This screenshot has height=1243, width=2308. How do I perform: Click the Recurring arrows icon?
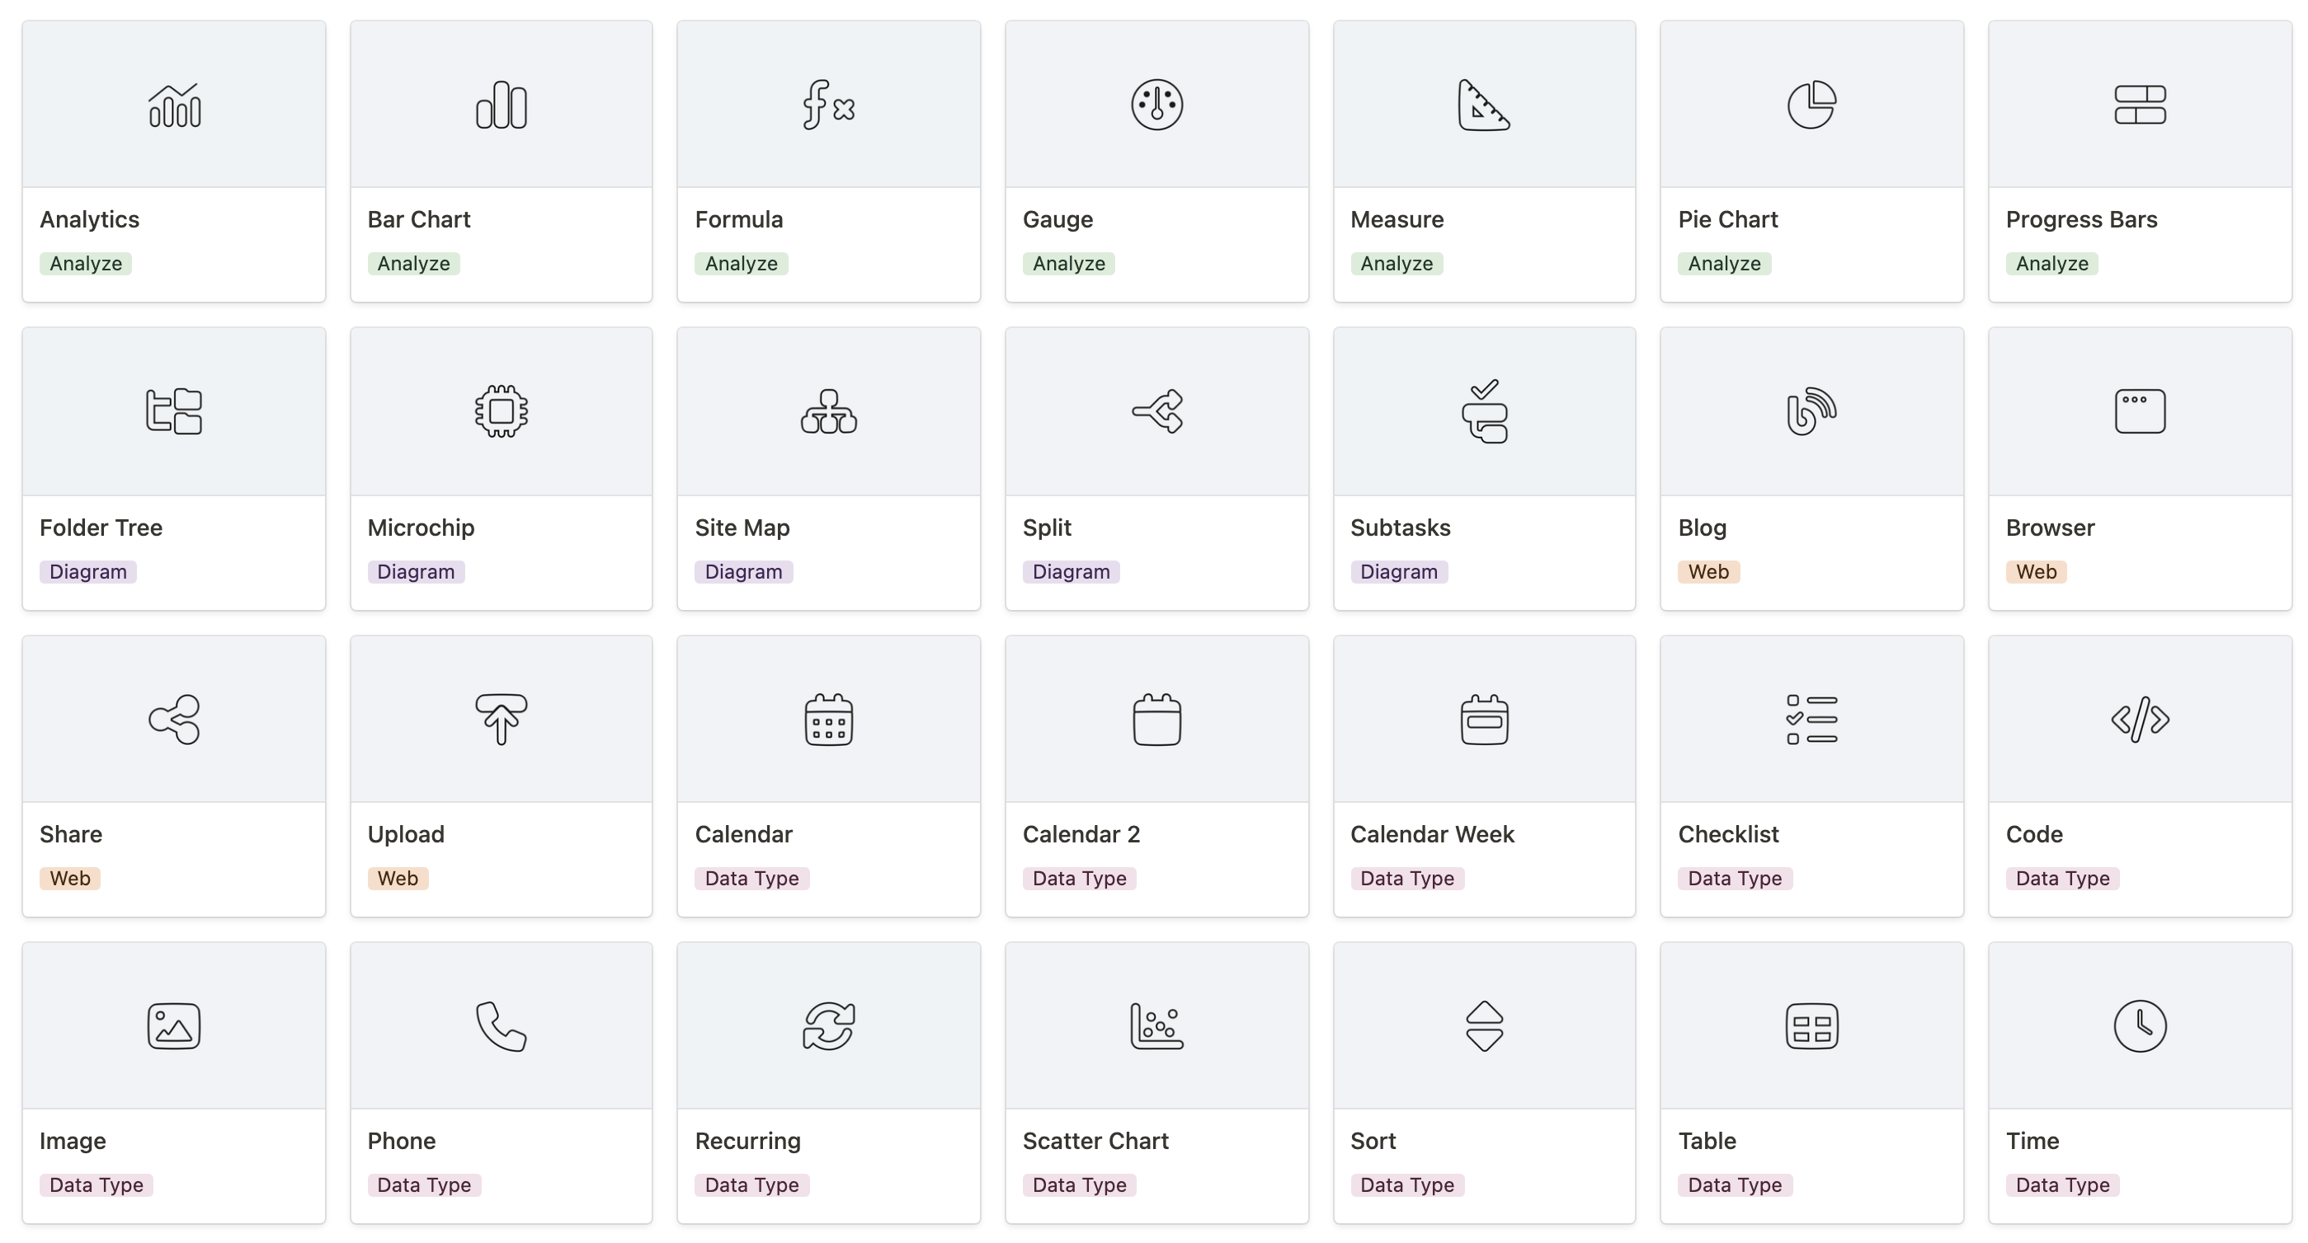point(829,1026)
